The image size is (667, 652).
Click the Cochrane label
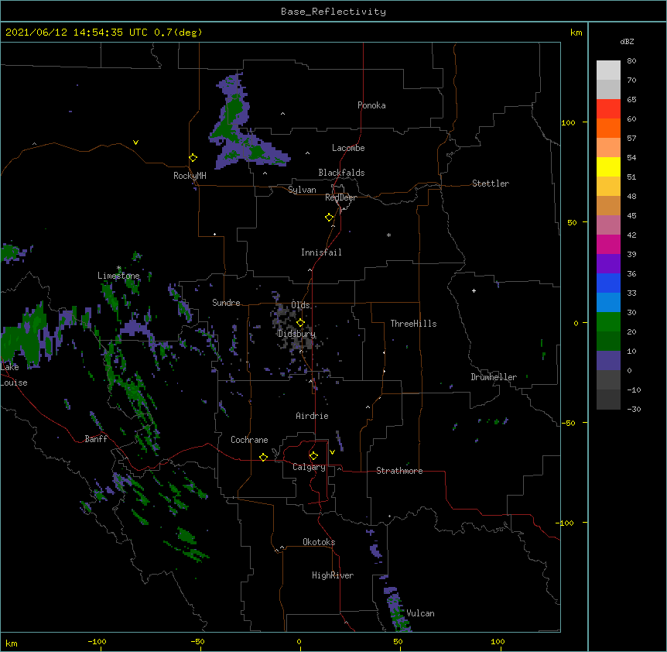(249, 440)
